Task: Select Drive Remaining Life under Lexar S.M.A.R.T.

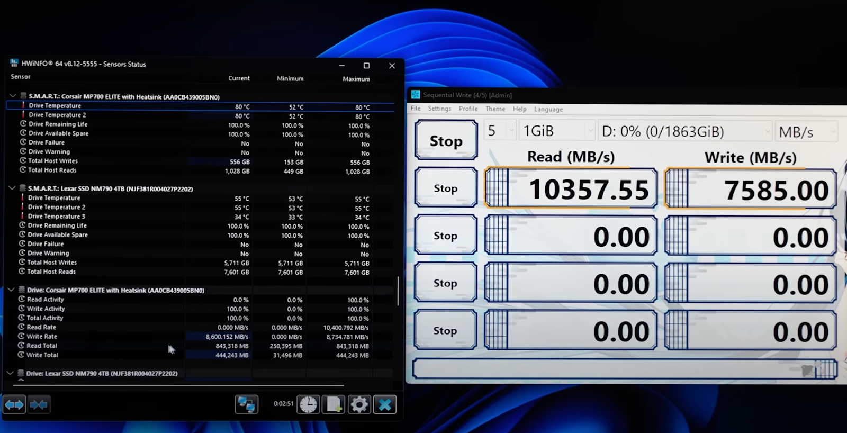Action: 58,225
